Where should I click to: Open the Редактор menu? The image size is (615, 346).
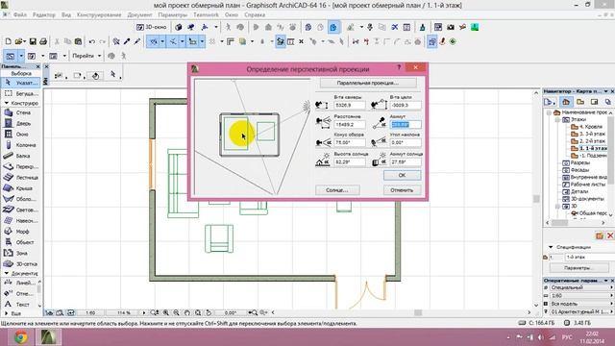point(44,15)
